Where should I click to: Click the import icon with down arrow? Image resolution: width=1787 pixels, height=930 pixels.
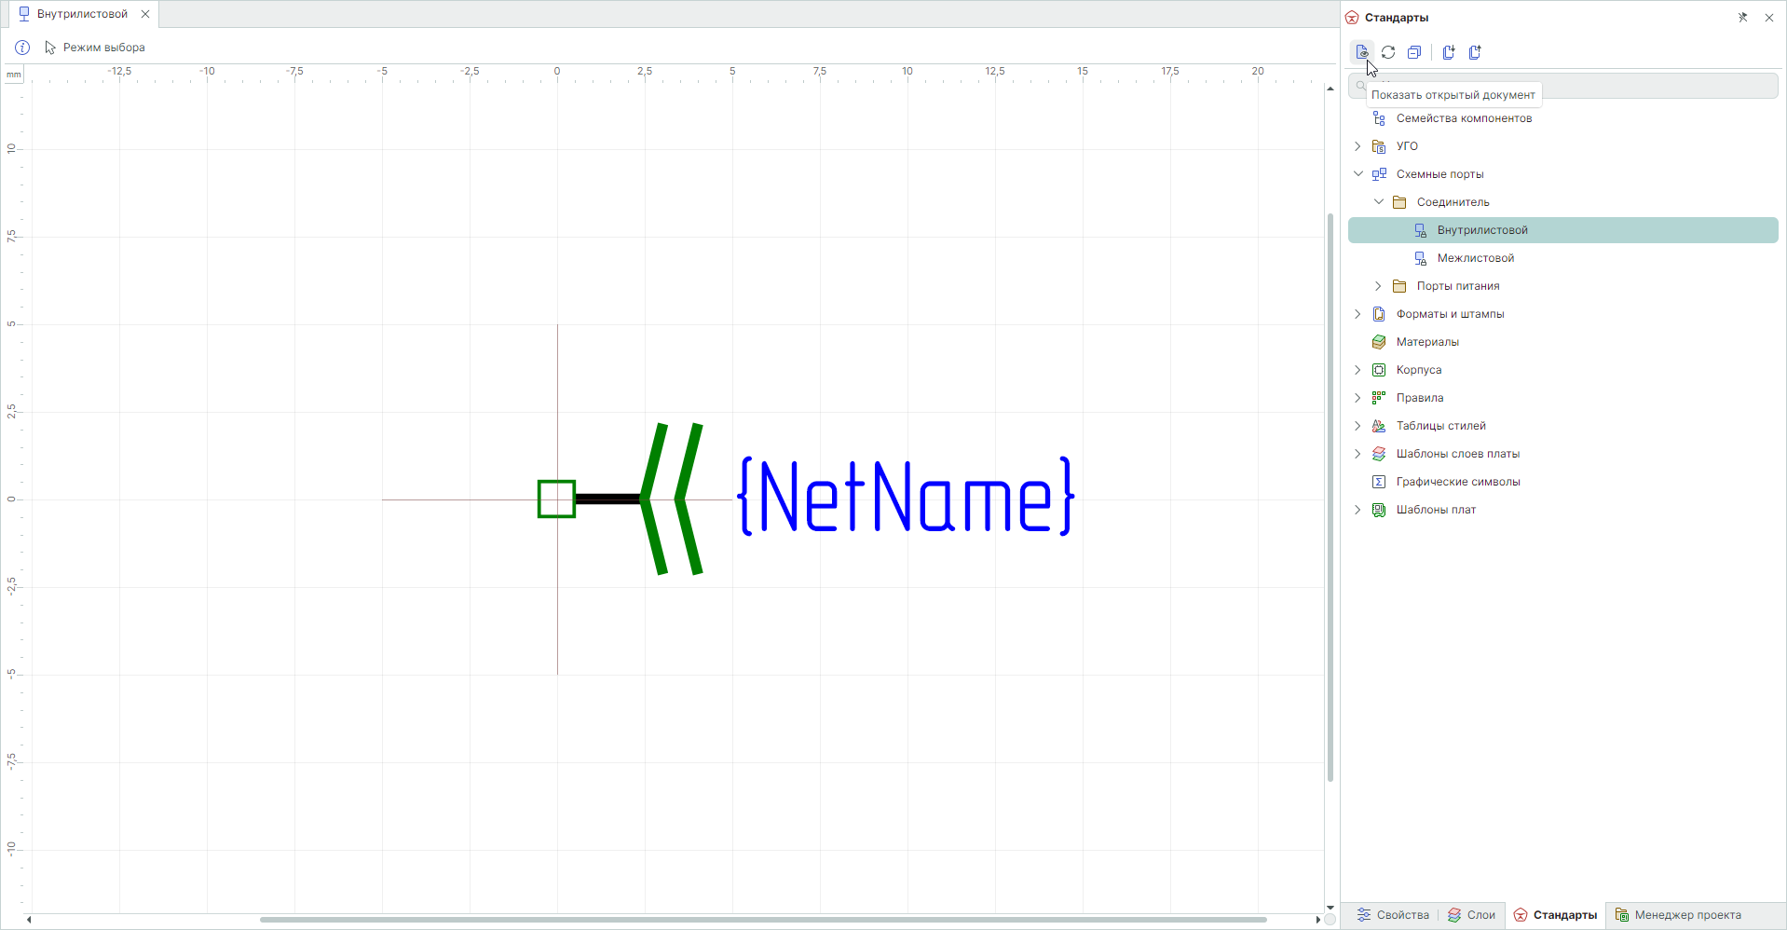[x=1449, y=52]
